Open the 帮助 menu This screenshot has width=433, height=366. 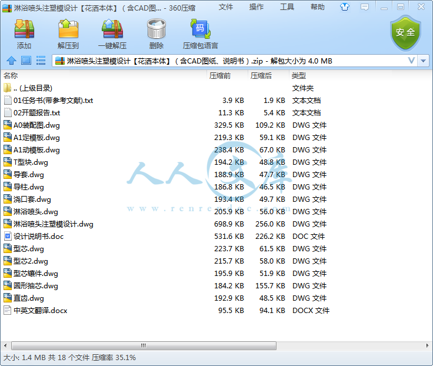(x=318, y=7)
